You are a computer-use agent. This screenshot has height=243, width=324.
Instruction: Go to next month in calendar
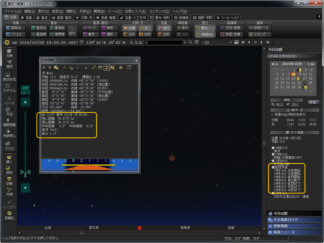[x=309, y=64]
